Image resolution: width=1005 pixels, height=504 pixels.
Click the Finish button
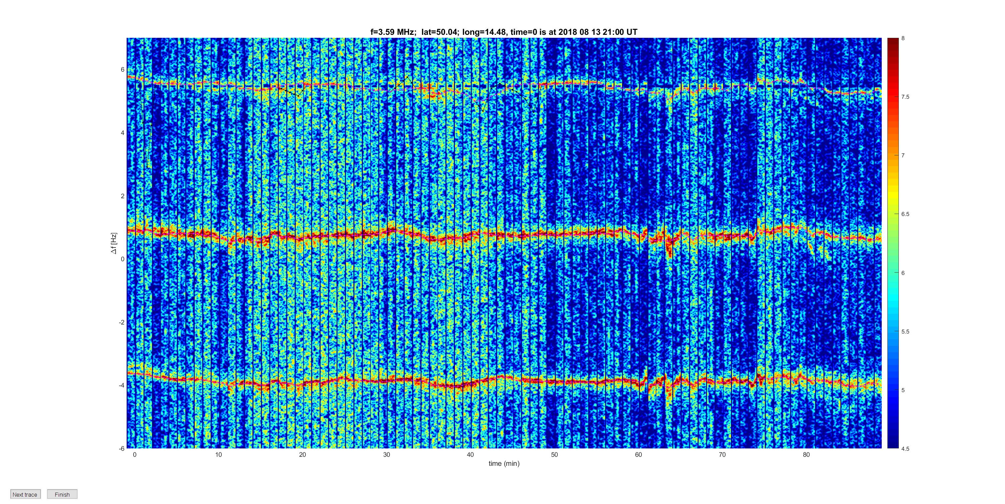(x=62, y=494)
